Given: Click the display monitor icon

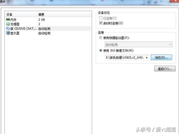Looking at the screenshot, I should pos(8,33).
